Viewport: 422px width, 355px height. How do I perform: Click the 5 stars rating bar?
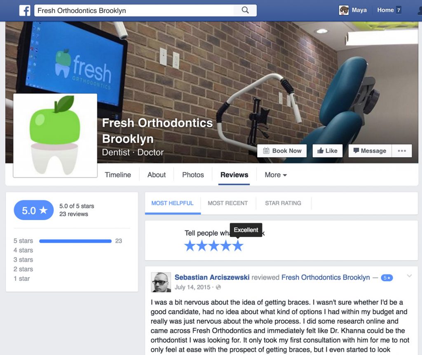[x=75, y=241]
